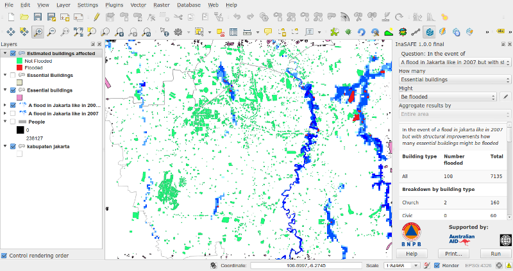Click the Run button

point(496,254)
